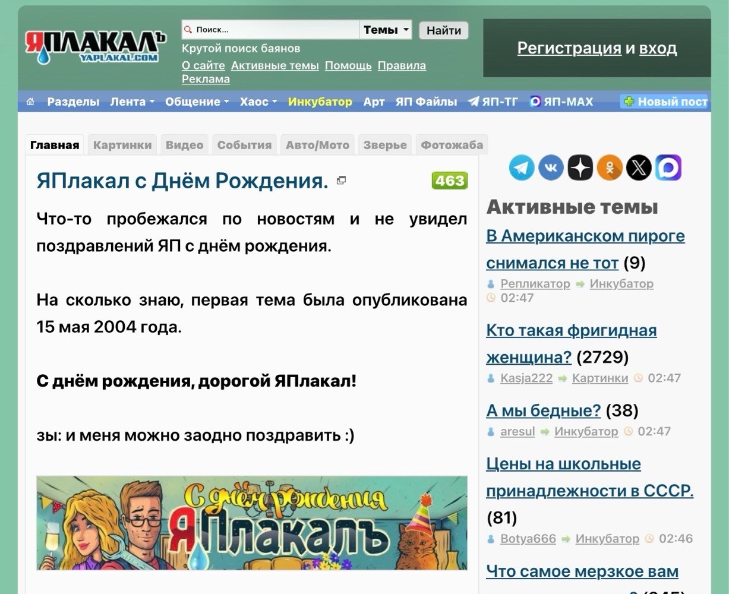Expand the Лента menu
Image resolution: width=729 pixels, height=594 pixels.
[x=132, y=102]
